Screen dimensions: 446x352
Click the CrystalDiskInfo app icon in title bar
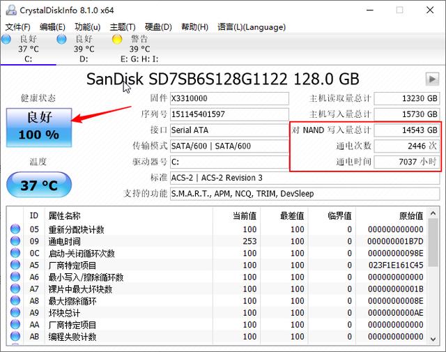tap(8, 10)
